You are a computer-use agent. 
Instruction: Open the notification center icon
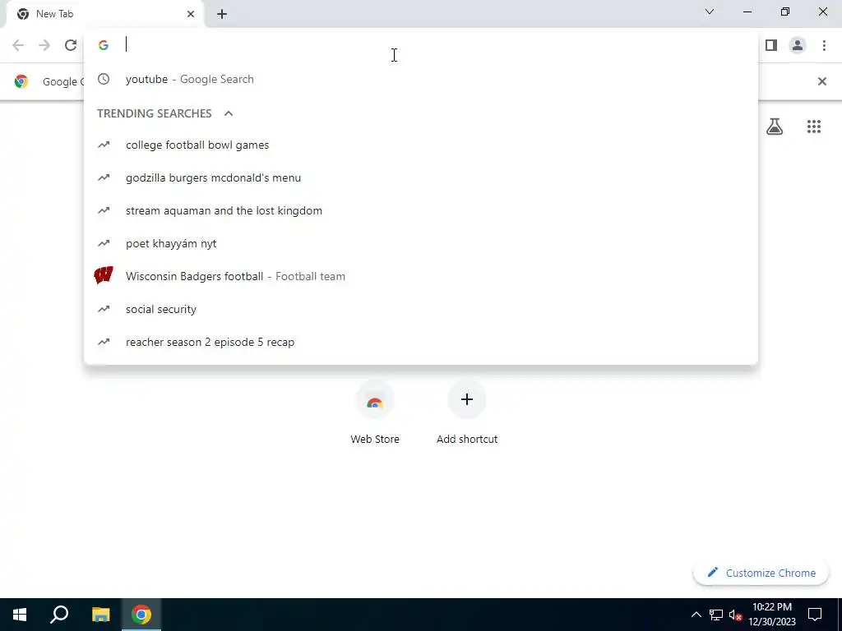(815, 615)
